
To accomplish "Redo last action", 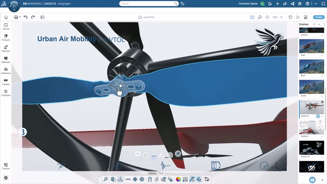I will coord(33,17).
